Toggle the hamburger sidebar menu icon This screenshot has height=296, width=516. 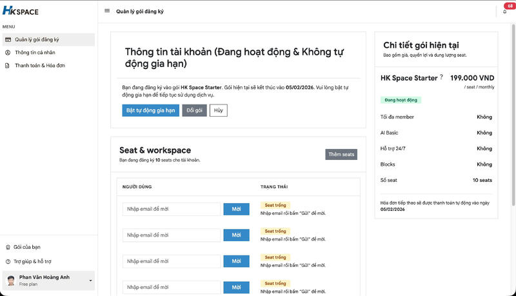click(x=107, y=11)
